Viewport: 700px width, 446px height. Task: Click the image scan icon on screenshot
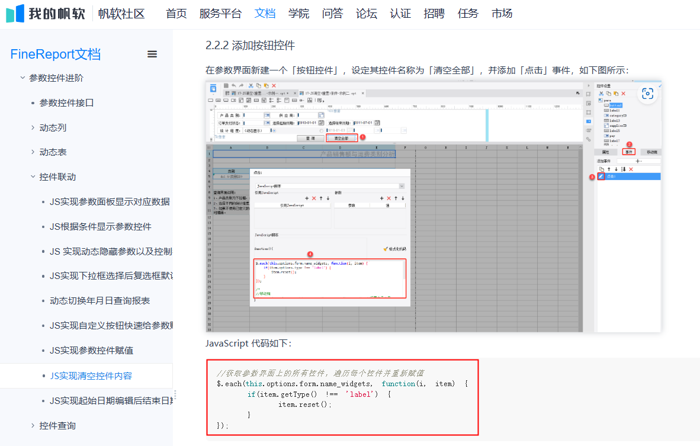[647, 94]
